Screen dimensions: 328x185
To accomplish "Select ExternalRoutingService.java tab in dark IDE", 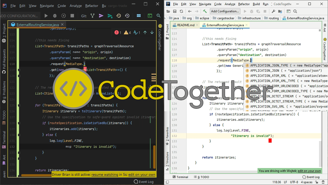I will [38, 25].
